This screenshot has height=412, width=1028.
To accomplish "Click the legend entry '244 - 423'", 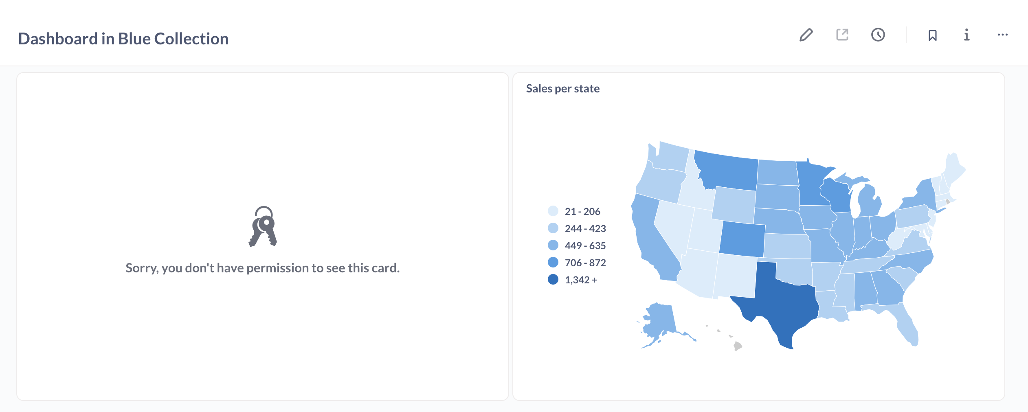I will click(585, 228).
